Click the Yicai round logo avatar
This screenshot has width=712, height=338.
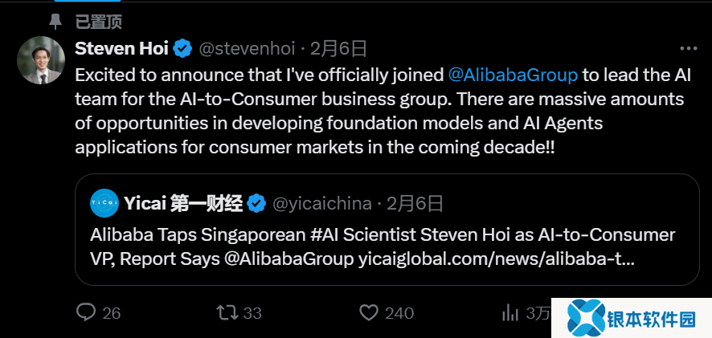pyautogui.click(x=104, y=204)
